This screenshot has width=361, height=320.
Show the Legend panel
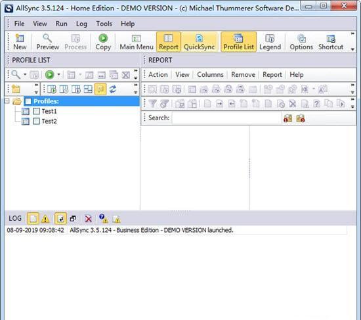point(270,42)
